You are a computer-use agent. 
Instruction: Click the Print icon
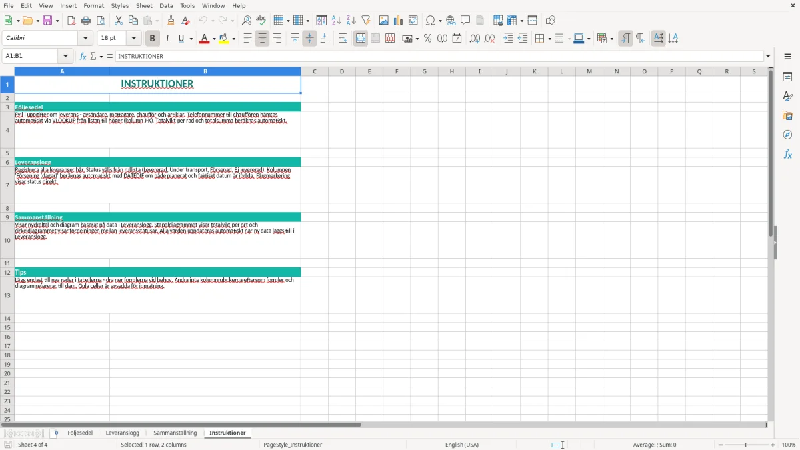(x=86, y=21)
